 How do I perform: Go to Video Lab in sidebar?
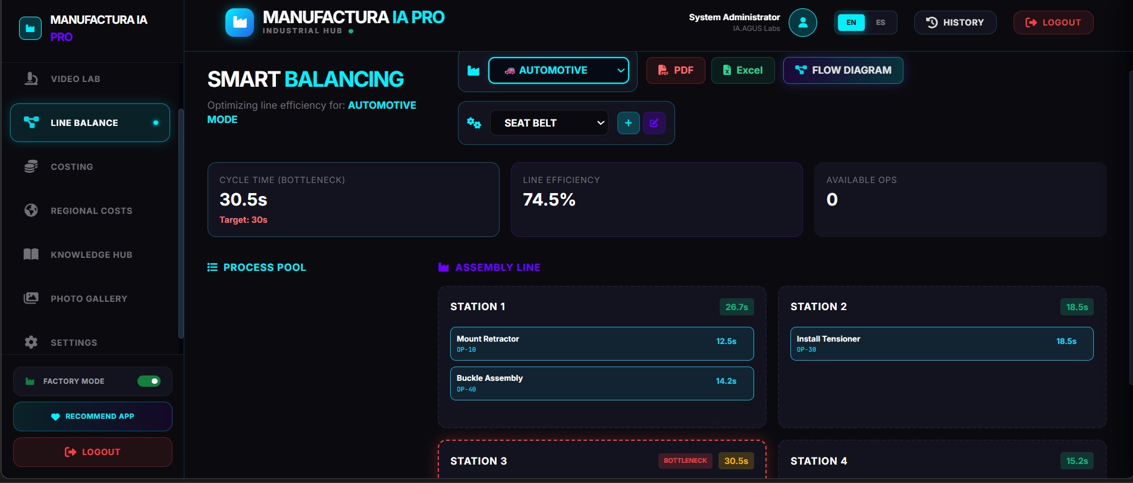click(x=76, y=79)
